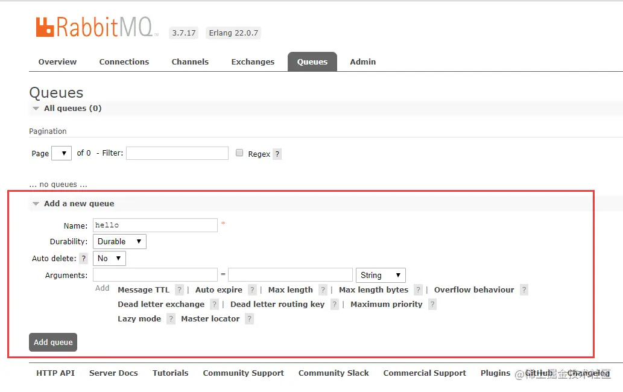Open help icon next to Auto delete
Viewport: 623px width, 392px height.
pyautogui.click(x=83, y=259)
